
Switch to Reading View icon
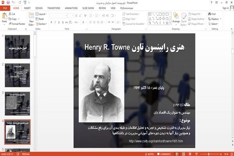pyautogui.click(x=190, y=154)
